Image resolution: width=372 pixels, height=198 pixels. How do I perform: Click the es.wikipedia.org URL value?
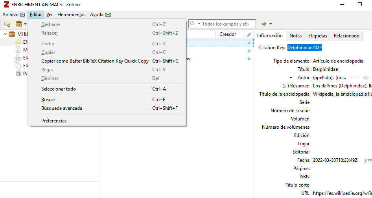(x=343, y=193)
